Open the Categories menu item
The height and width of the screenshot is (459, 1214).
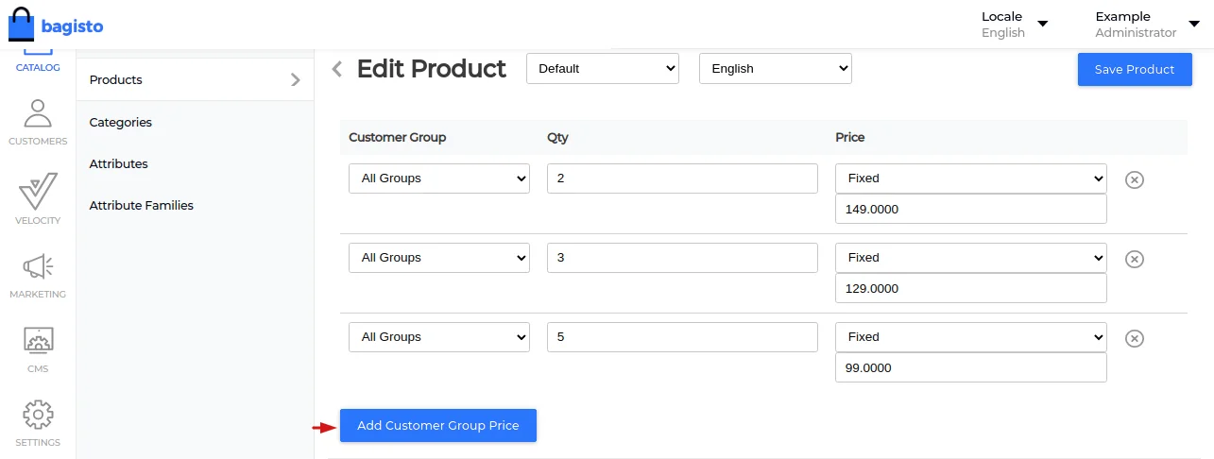(x=121, y=122)
